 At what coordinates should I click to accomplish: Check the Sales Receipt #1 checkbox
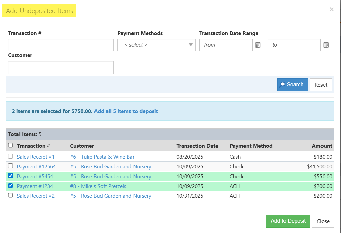click(x=10, y=156)
